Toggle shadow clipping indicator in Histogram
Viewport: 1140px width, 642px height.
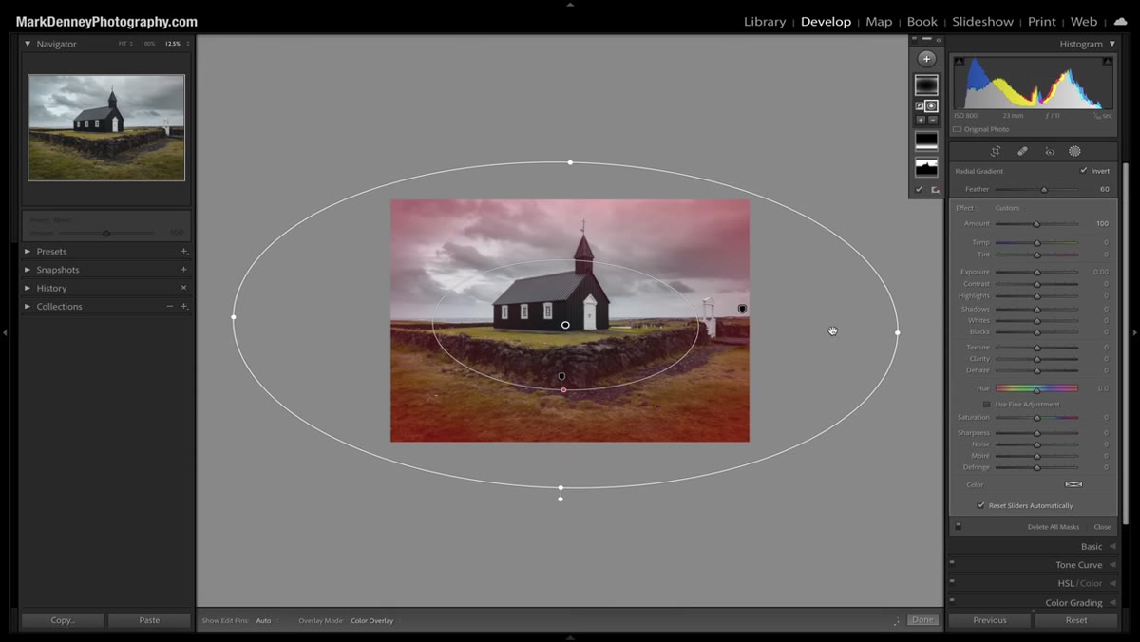pyautogui.click(x=958, y=61)
